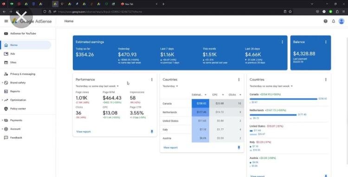
Task: Pin the table Countries card
Action: pyautogui.click(x=239, y=147)
